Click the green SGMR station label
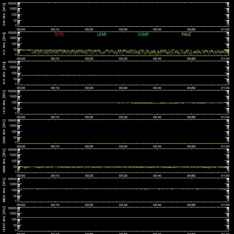The image size is (234, 234). click(x=143, y=34)
